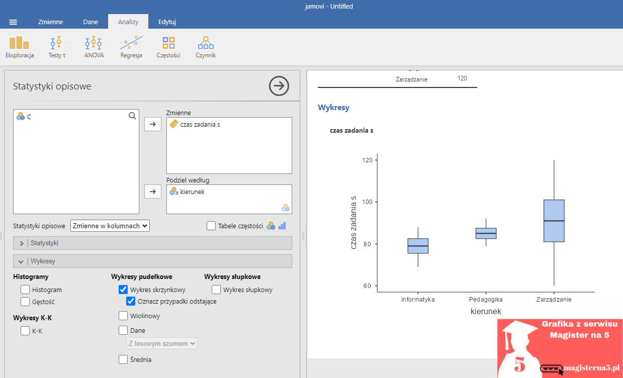
Task: Click the search icon in variable list
Action: coord(132,116)
